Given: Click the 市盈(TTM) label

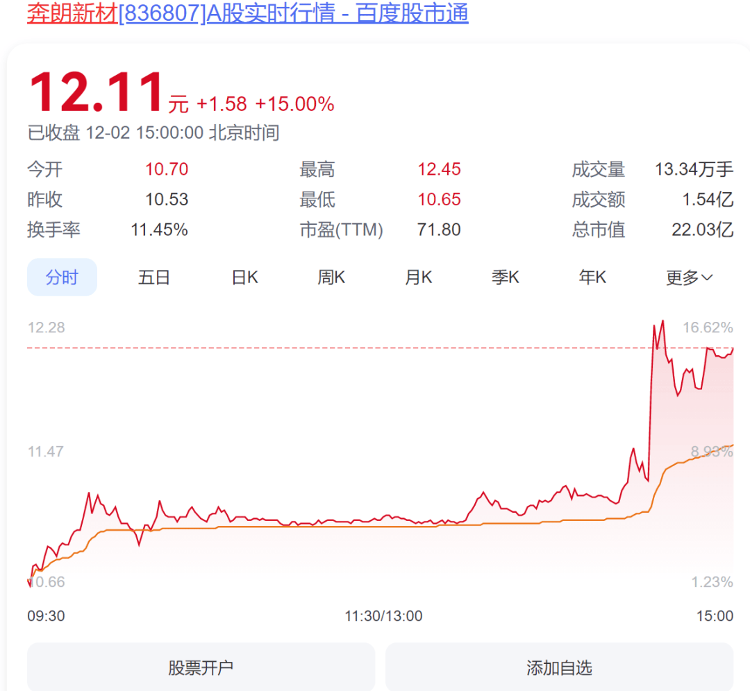Looking at the screenshot, I should click(x=342, y=230).
